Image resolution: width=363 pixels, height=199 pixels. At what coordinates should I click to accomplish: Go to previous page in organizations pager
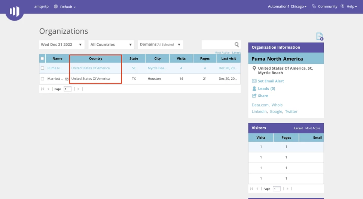48,89
